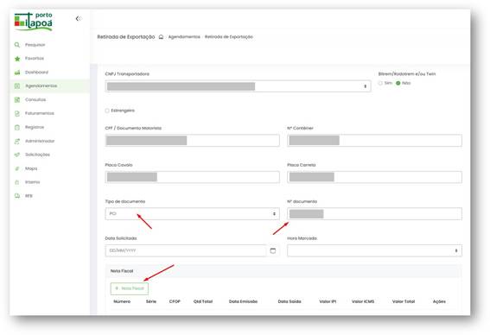Click Retirada de Exportação breadcrumb link
The width and height of the screenshot is (490, 335).
coord(229,37)
